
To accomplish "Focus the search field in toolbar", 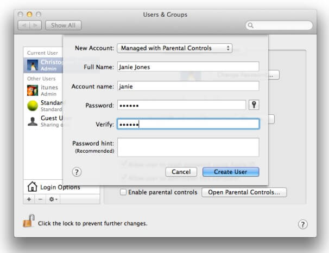I will point(279,25).
